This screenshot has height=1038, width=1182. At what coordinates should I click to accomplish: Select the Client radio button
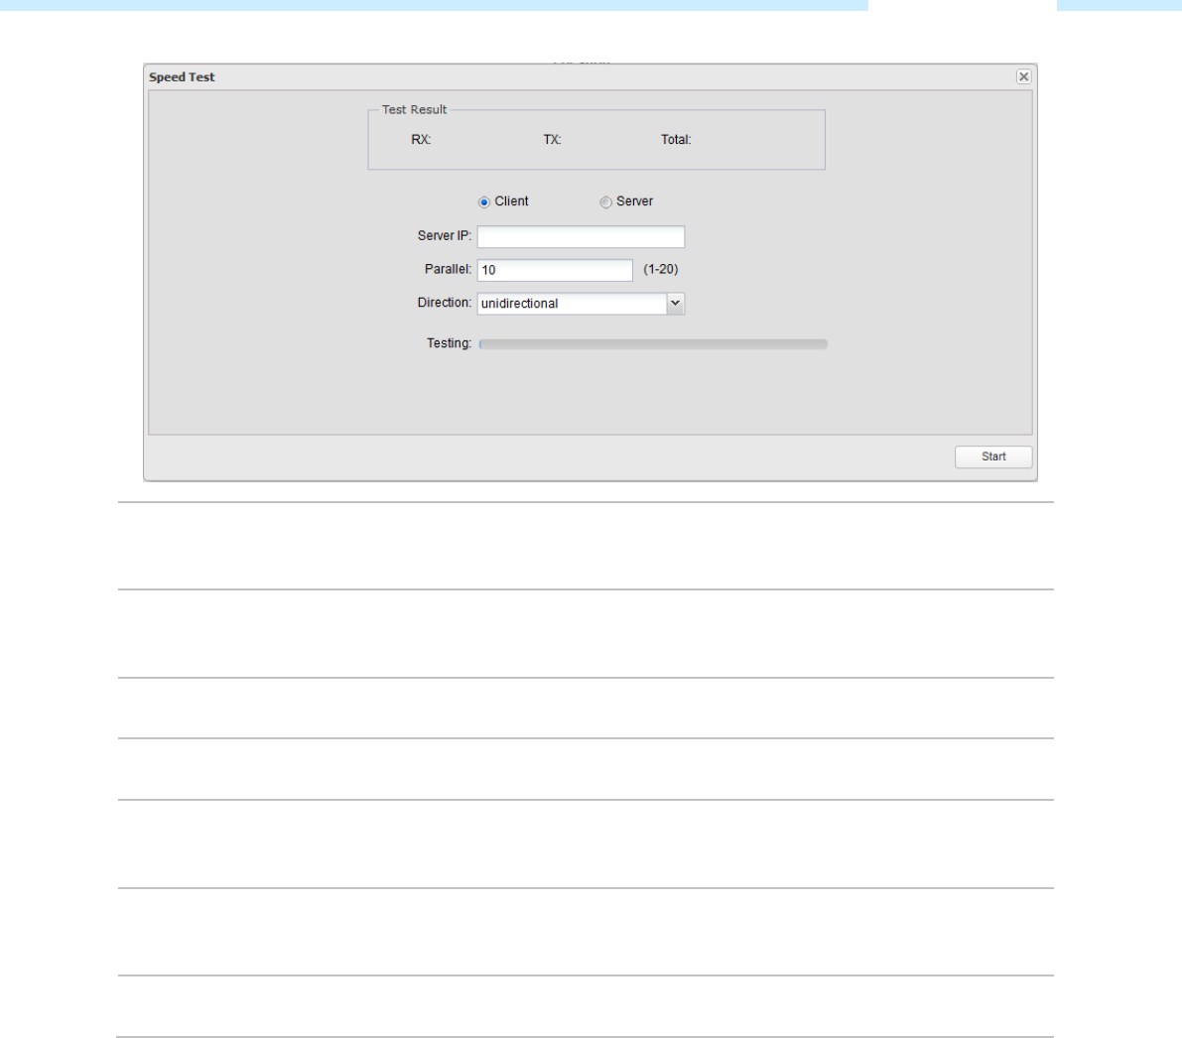tap(484, 202)
